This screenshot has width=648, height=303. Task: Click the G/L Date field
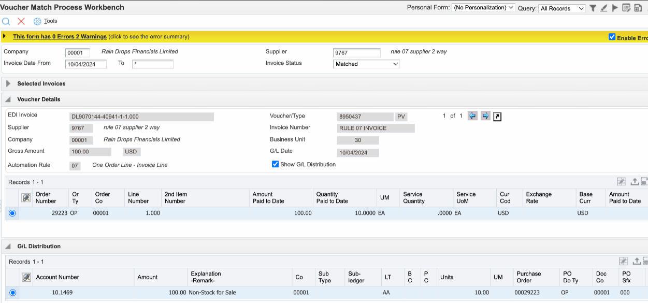358,152
